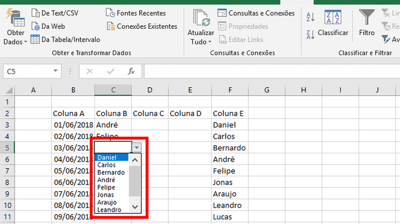Select the column F header
This screenshot has height=224, width=400.
coord(230,90)
